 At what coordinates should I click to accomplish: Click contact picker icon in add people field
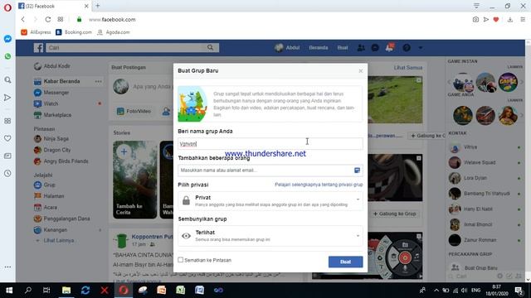pos(357,171)
